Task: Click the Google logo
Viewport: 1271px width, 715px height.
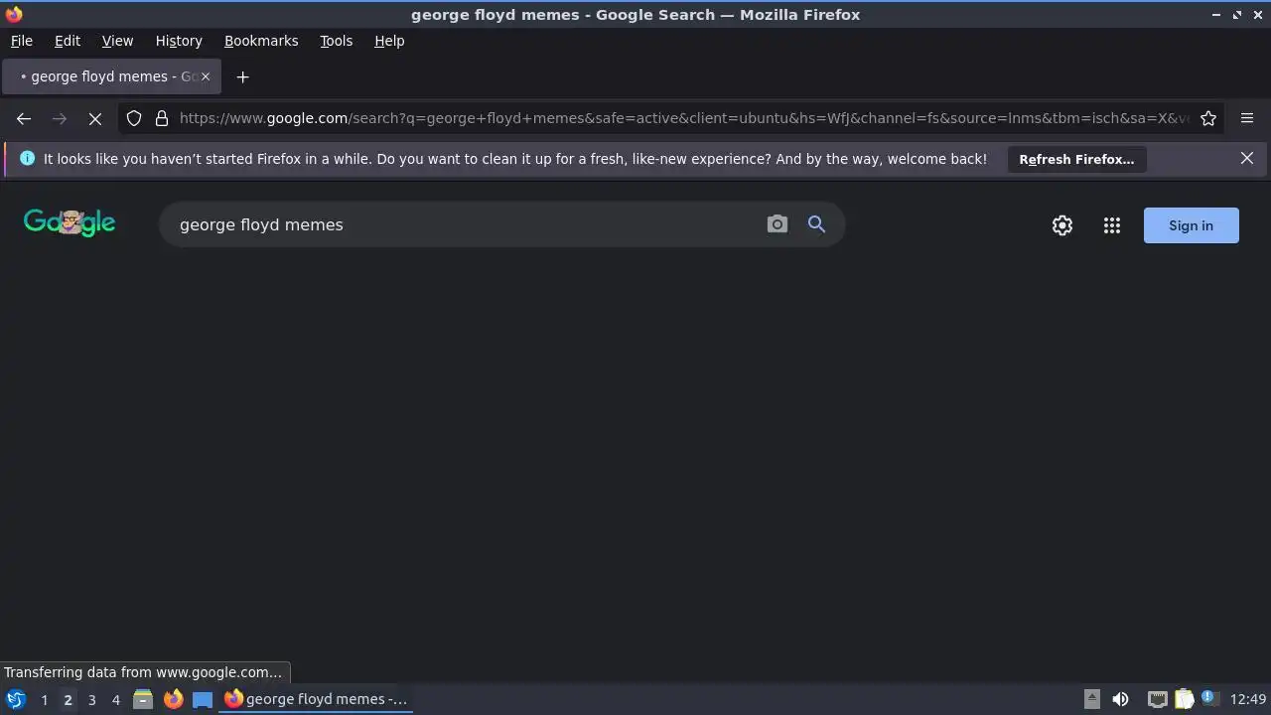Action: point(70,222)
